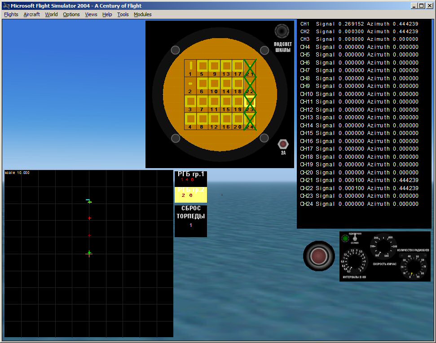Select buoy channel cell 3
436x343 pixels.
pos(190,103)
